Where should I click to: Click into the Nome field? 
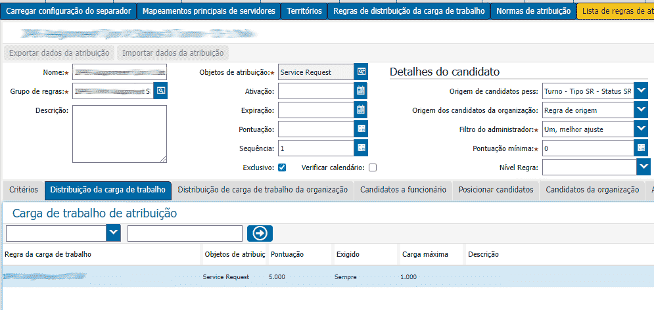[120, 72]
